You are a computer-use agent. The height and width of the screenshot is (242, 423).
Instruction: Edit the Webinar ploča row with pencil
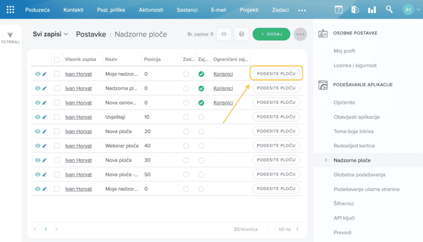(x=45, y=146)
